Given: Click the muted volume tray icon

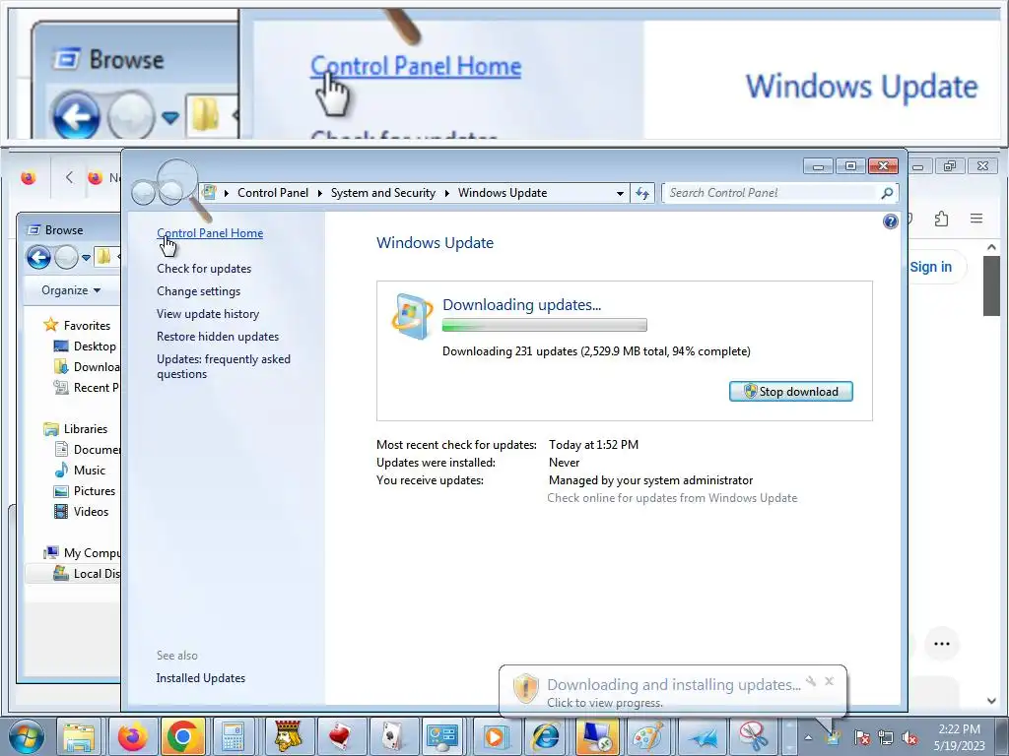Looking at the screenshot, I should [x=909, y=737].
